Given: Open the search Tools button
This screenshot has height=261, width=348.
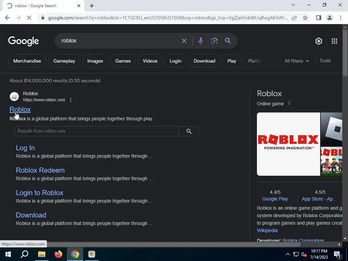Looking at the screenshot, I should tap(325, 60).
